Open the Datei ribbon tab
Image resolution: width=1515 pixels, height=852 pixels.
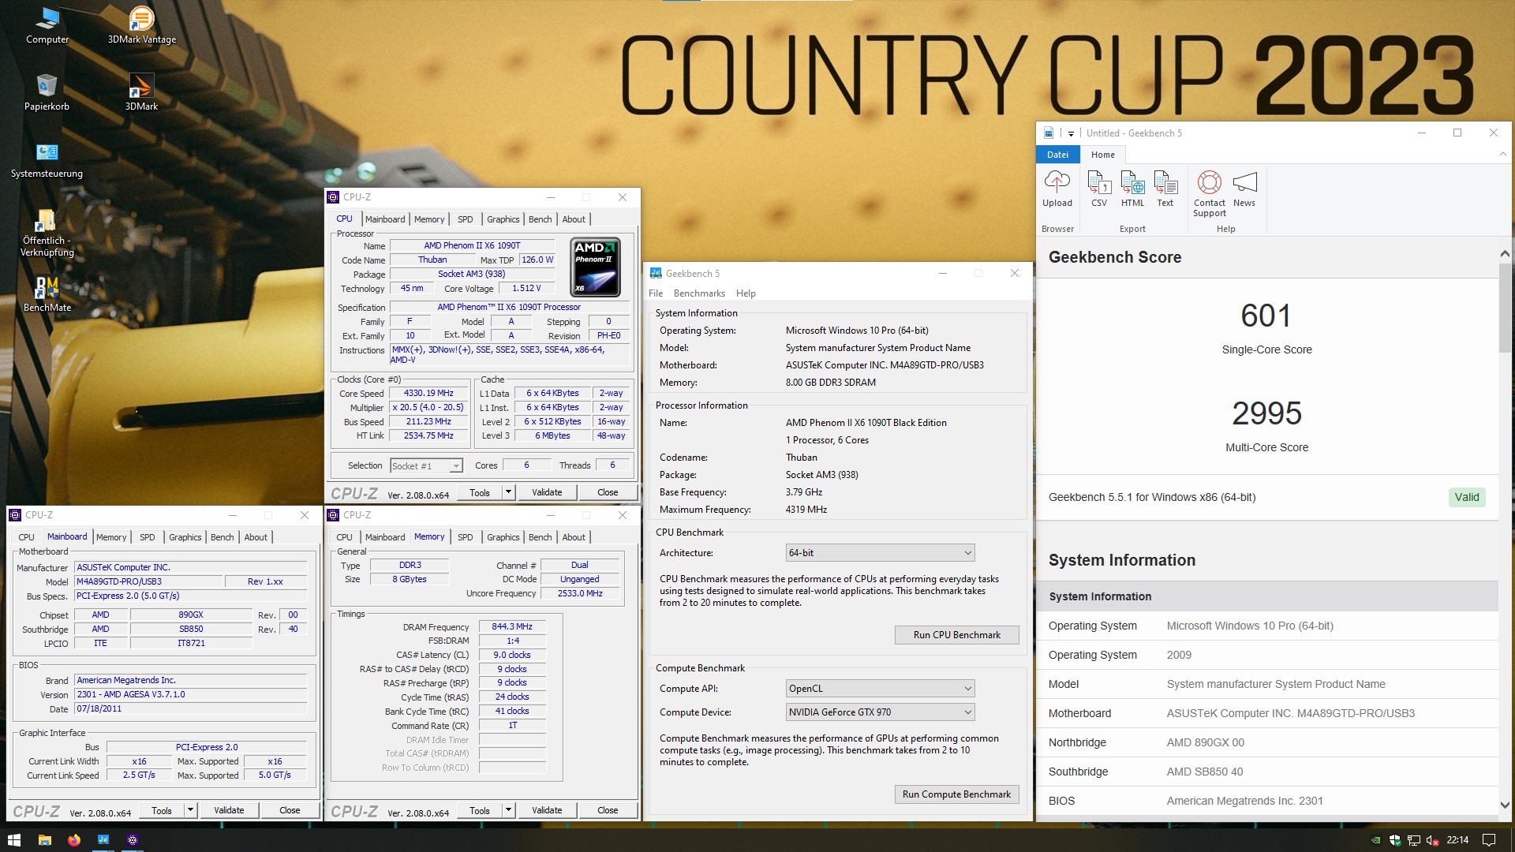click(x=1057, y=155)
